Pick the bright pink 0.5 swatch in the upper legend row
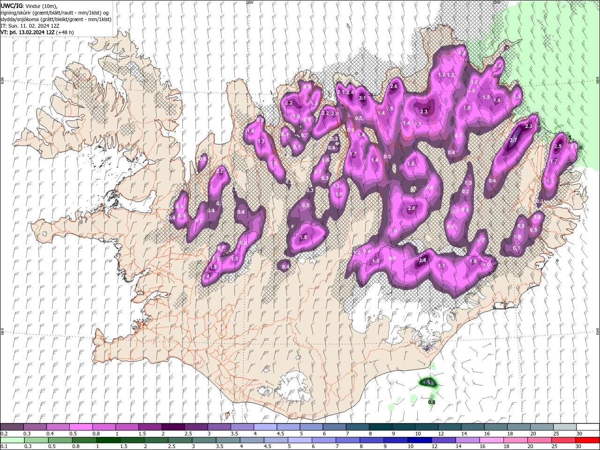The image size is (600, 450). point(81,427)
